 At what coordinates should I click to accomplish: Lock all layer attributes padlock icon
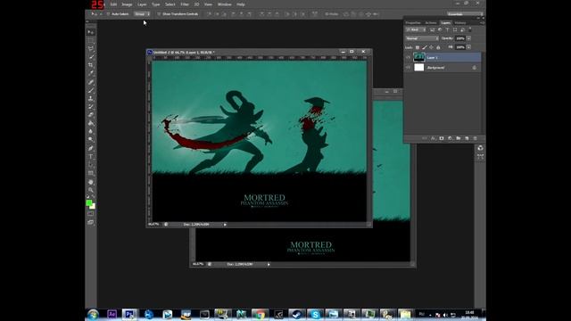pyautogui.click(x=438, y=47)
